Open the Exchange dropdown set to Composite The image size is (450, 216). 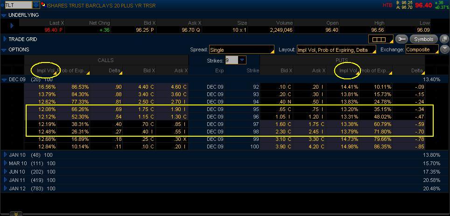pyautogui.click(x=422, y=49)
